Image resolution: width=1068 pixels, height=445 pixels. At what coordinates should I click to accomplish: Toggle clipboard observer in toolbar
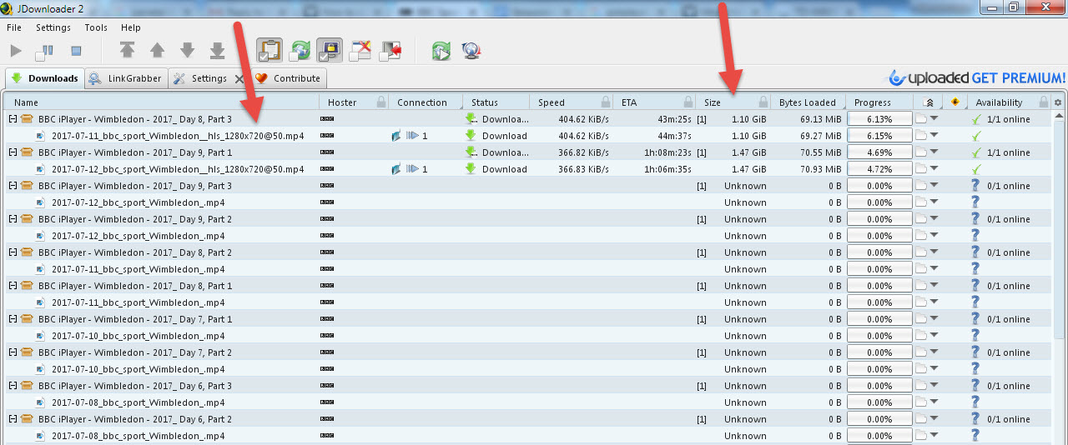point(269,50)
